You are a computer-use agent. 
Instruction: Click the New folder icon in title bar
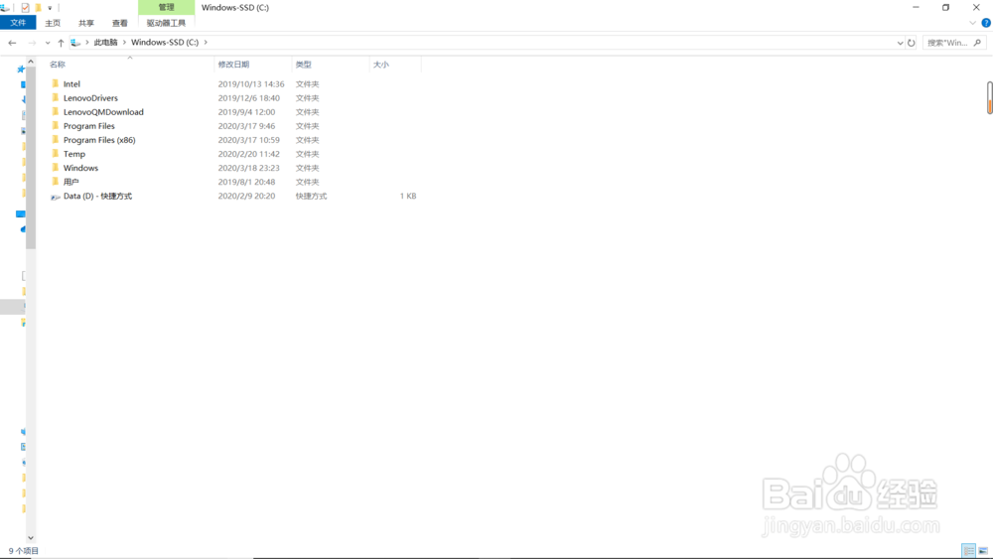tap(38, 8)
